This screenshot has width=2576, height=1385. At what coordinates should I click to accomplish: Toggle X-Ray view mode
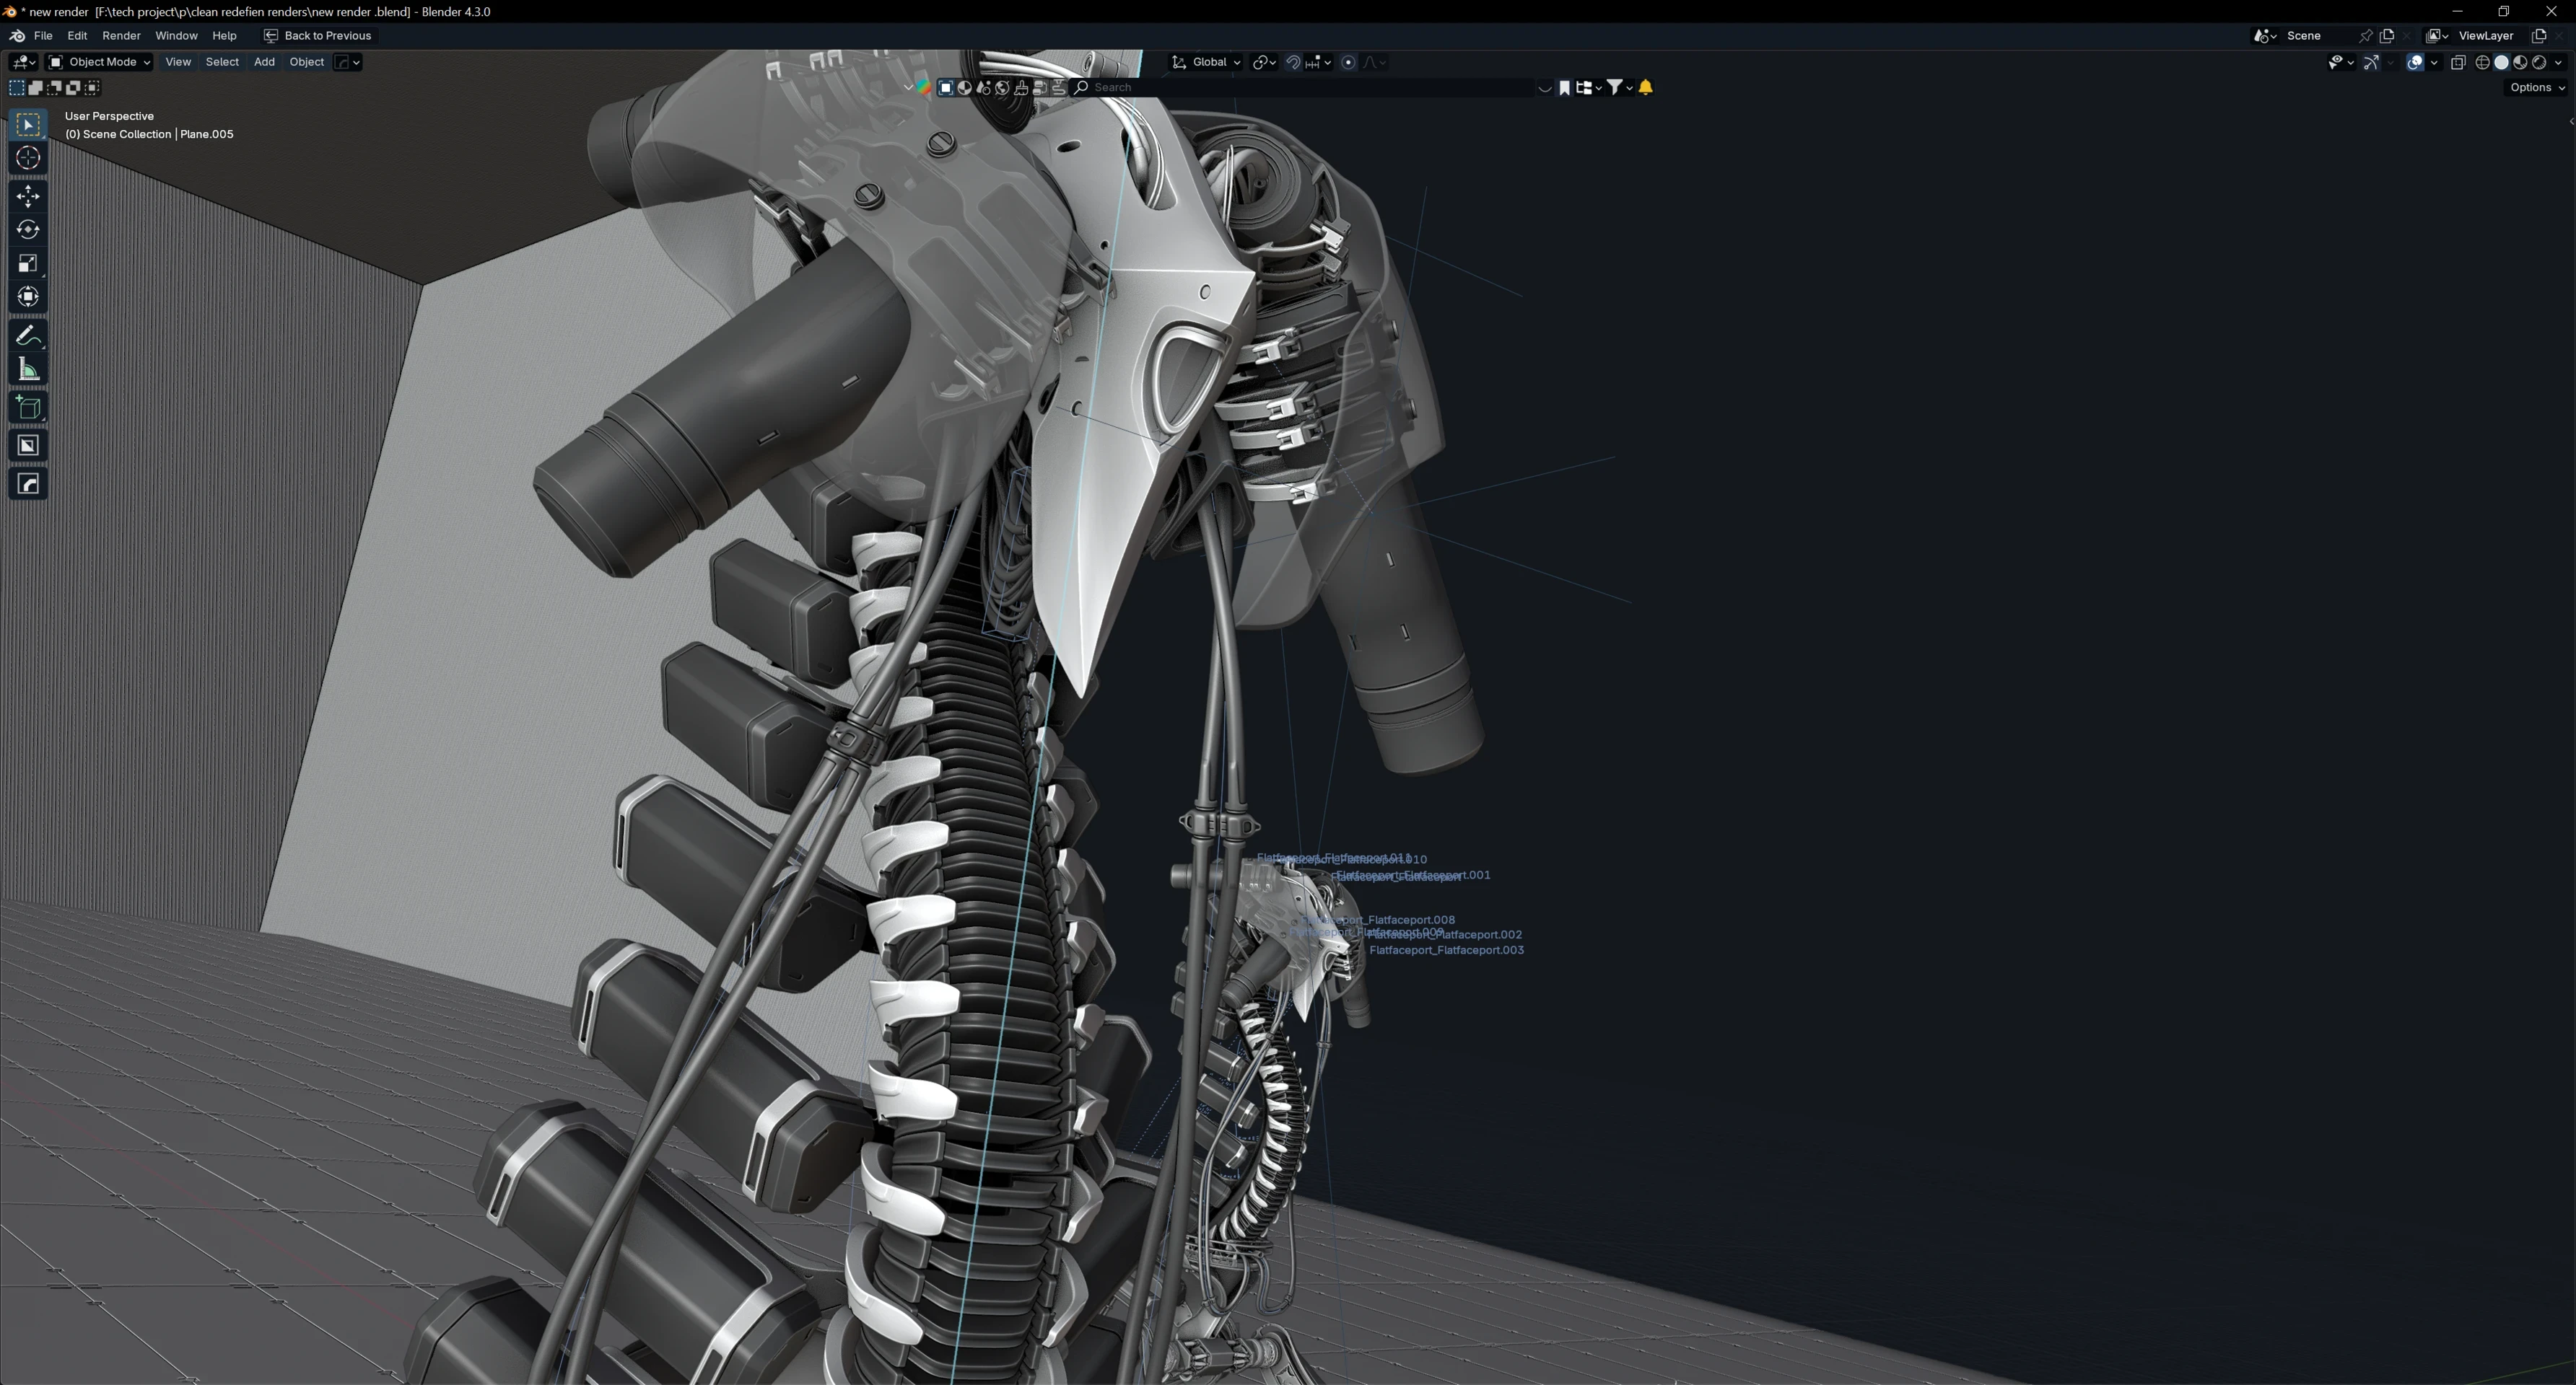coord(2458,62)
